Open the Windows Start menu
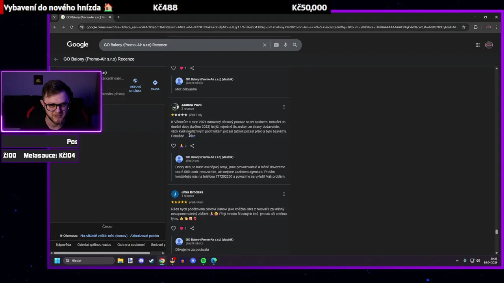The width and height of the screenshot is (504, 283). (57, 261)
